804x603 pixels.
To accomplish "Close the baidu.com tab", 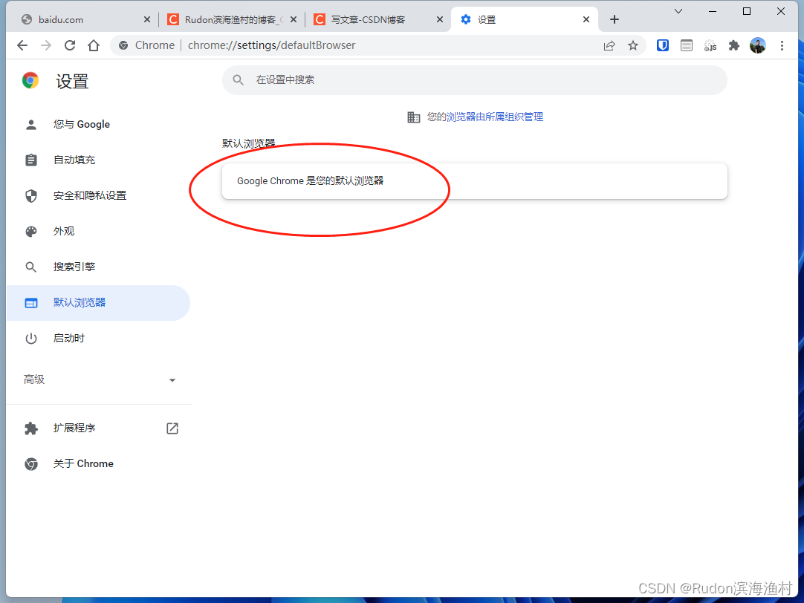I will [147, 19].
